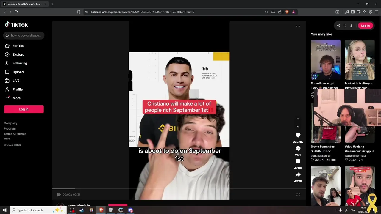The height and width of the screenshot is (214, 381).
Task: Open the browser hamburger menu
Action: (377, 12)
